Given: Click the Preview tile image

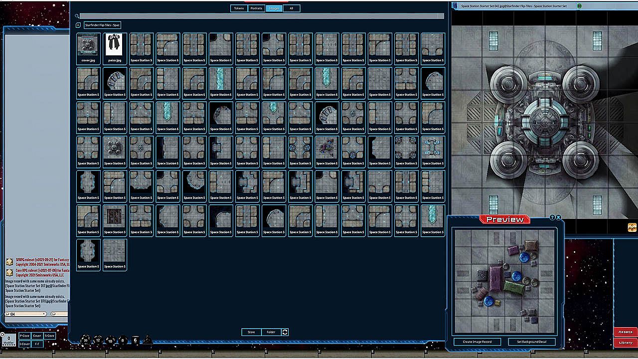Looking at the screenshot, I should coord(504,281).
